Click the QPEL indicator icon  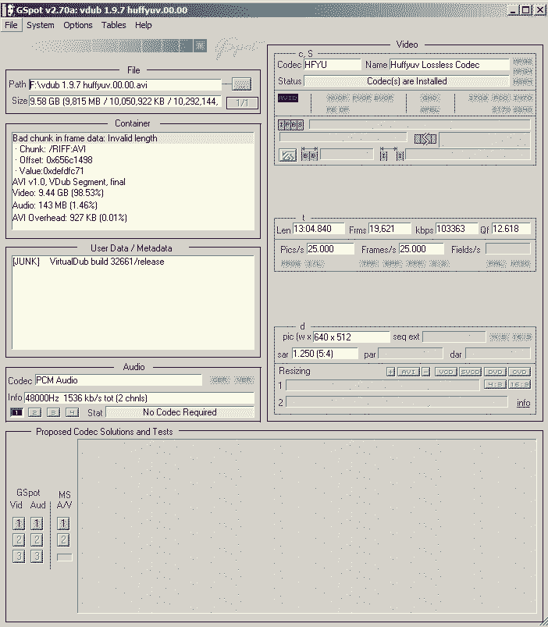(x=430, y=109)
